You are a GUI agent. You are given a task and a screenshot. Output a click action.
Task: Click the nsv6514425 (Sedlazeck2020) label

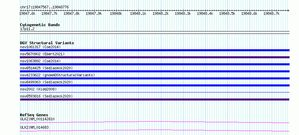[46, 68]
